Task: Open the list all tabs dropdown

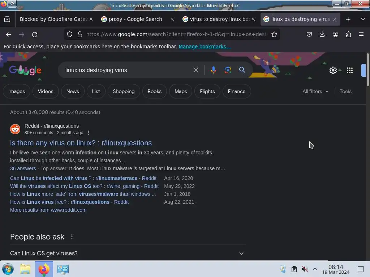Action: click(x=363, y=19)
